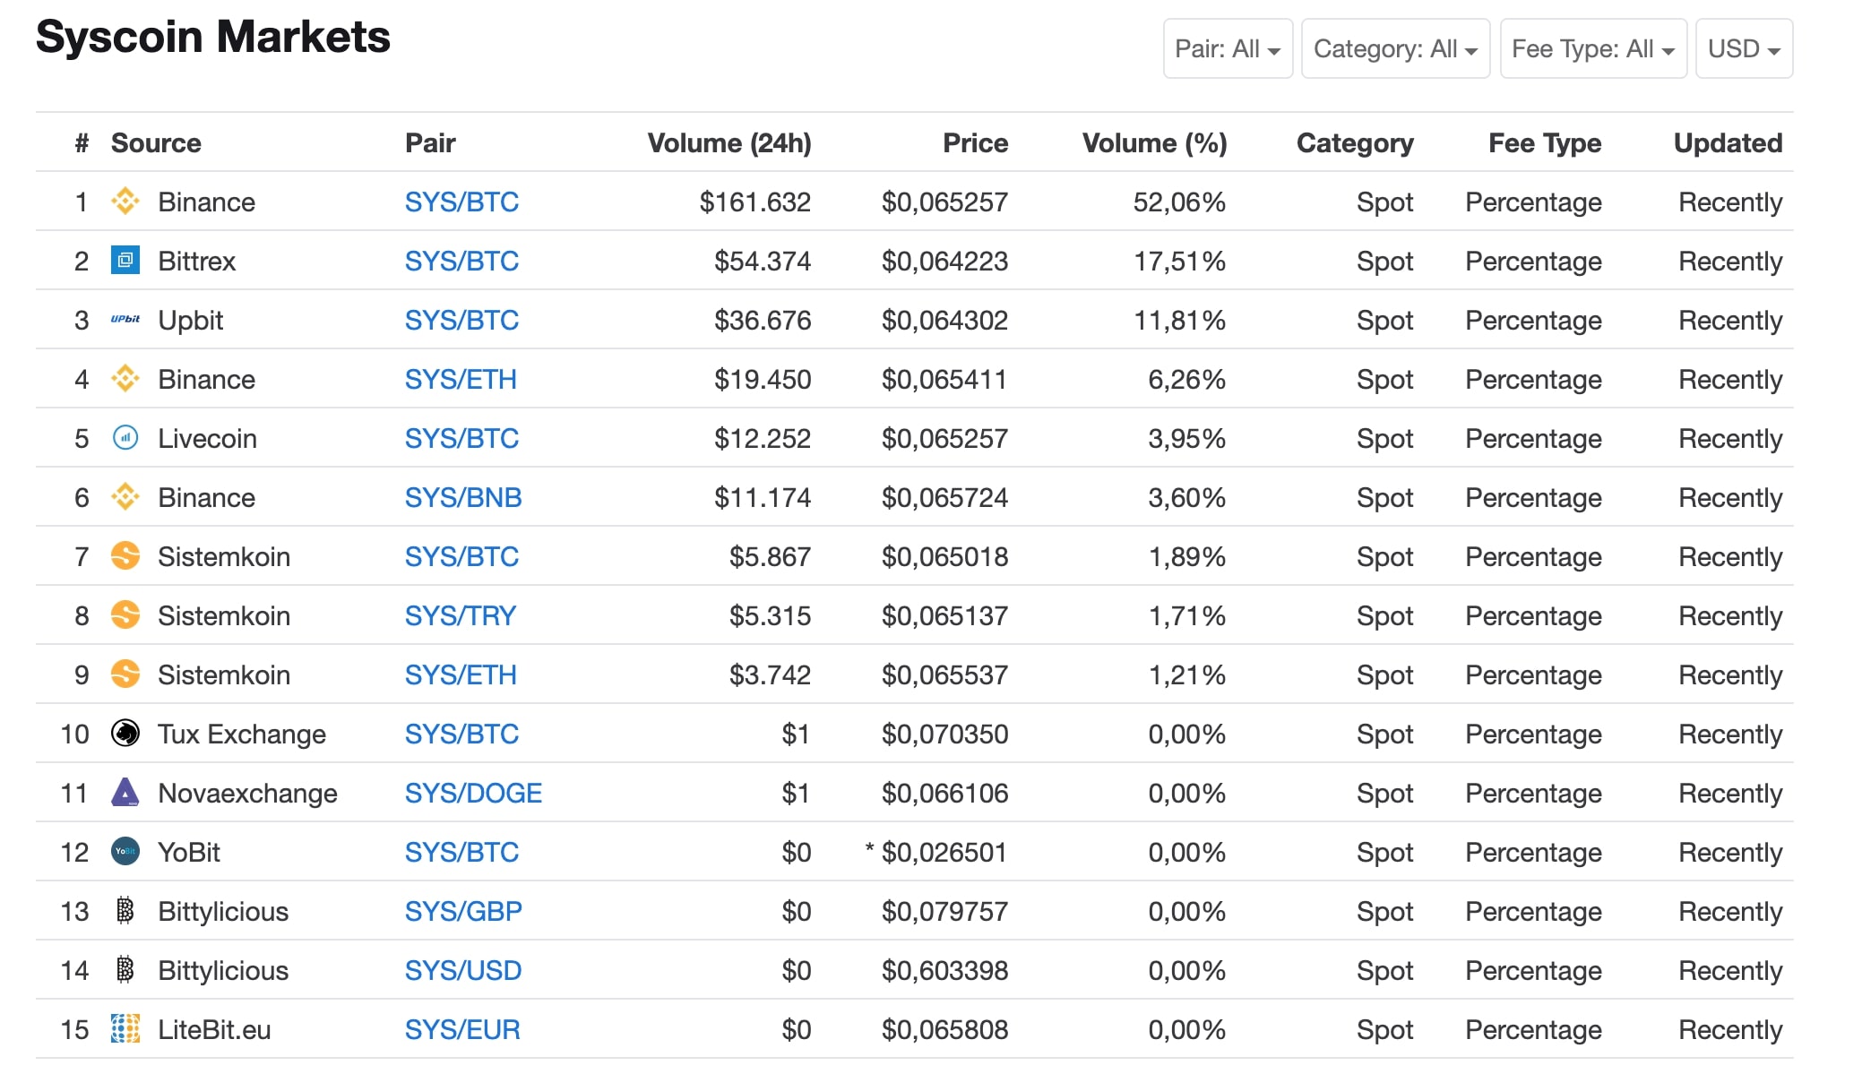The image size is (1862, 1091).
Task: Click the YoBit logo icon
Action: point(125,852)
